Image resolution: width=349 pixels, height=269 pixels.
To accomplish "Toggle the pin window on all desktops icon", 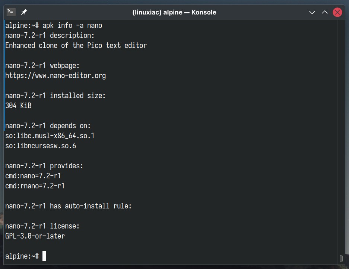I will point(24,12).
